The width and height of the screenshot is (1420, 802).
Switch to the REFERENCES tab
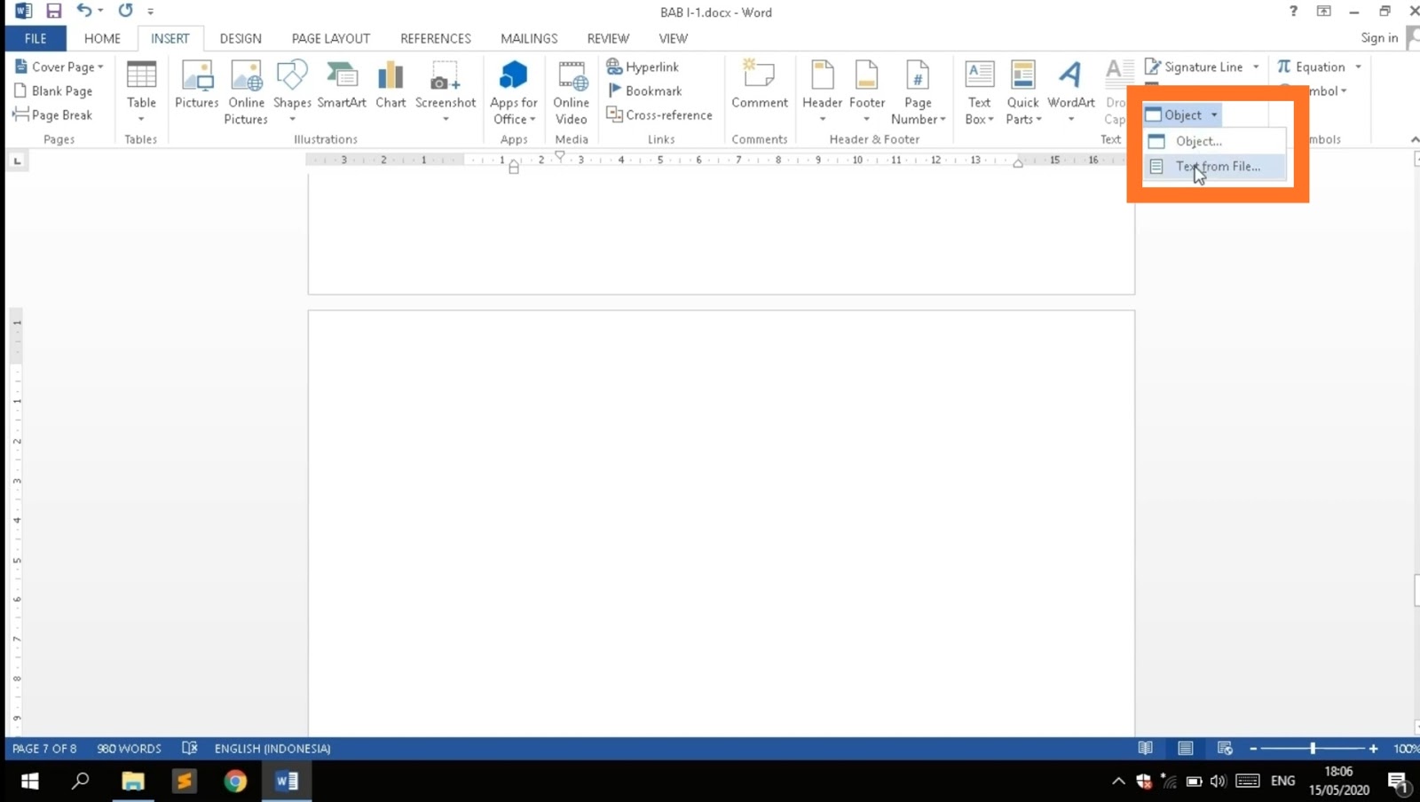(x=436, y=38)
